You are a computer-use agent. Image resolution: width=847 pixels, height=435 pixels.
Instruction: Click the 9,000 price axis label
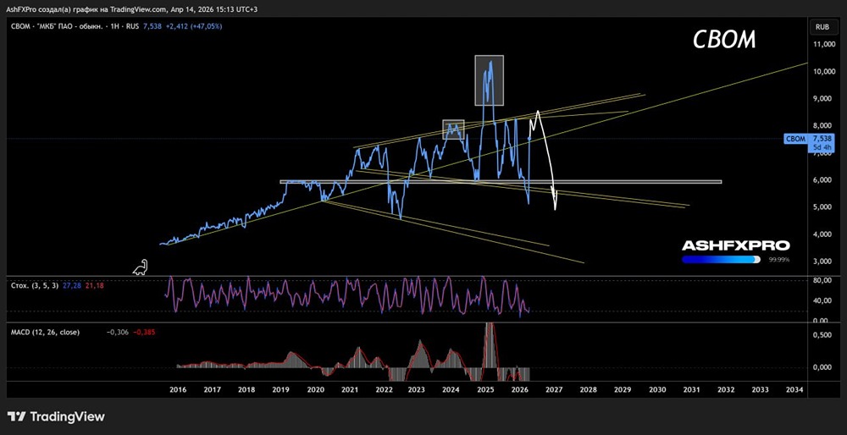[x=824, y=99]
